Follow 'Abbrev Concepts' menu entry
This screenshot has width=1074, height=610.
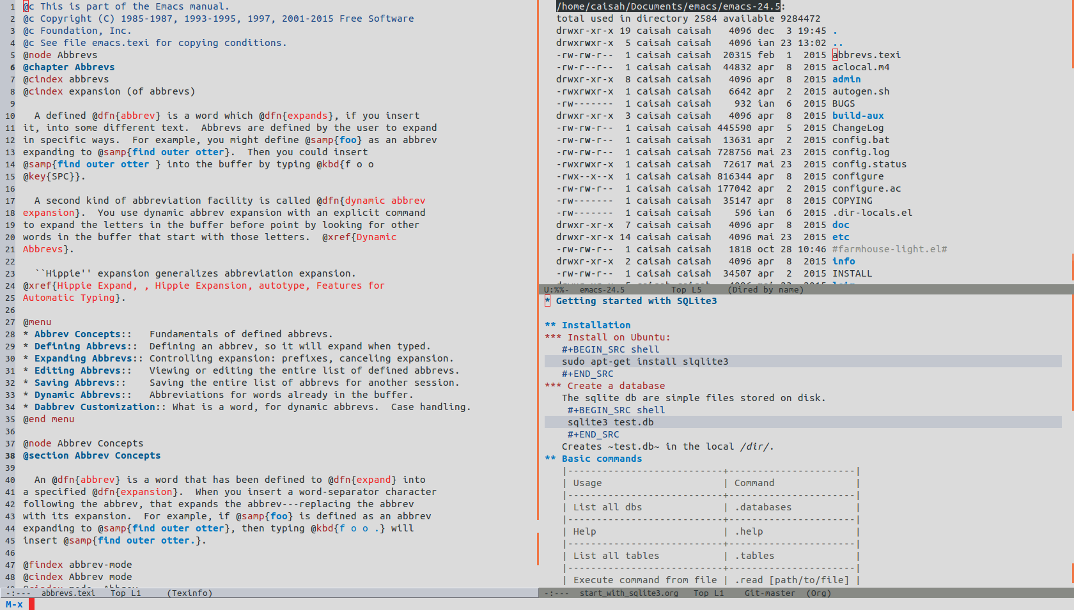(77, 334)
